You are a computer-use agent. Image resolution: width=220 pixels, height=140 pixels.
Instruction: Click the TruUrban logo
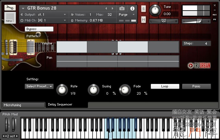199,65
